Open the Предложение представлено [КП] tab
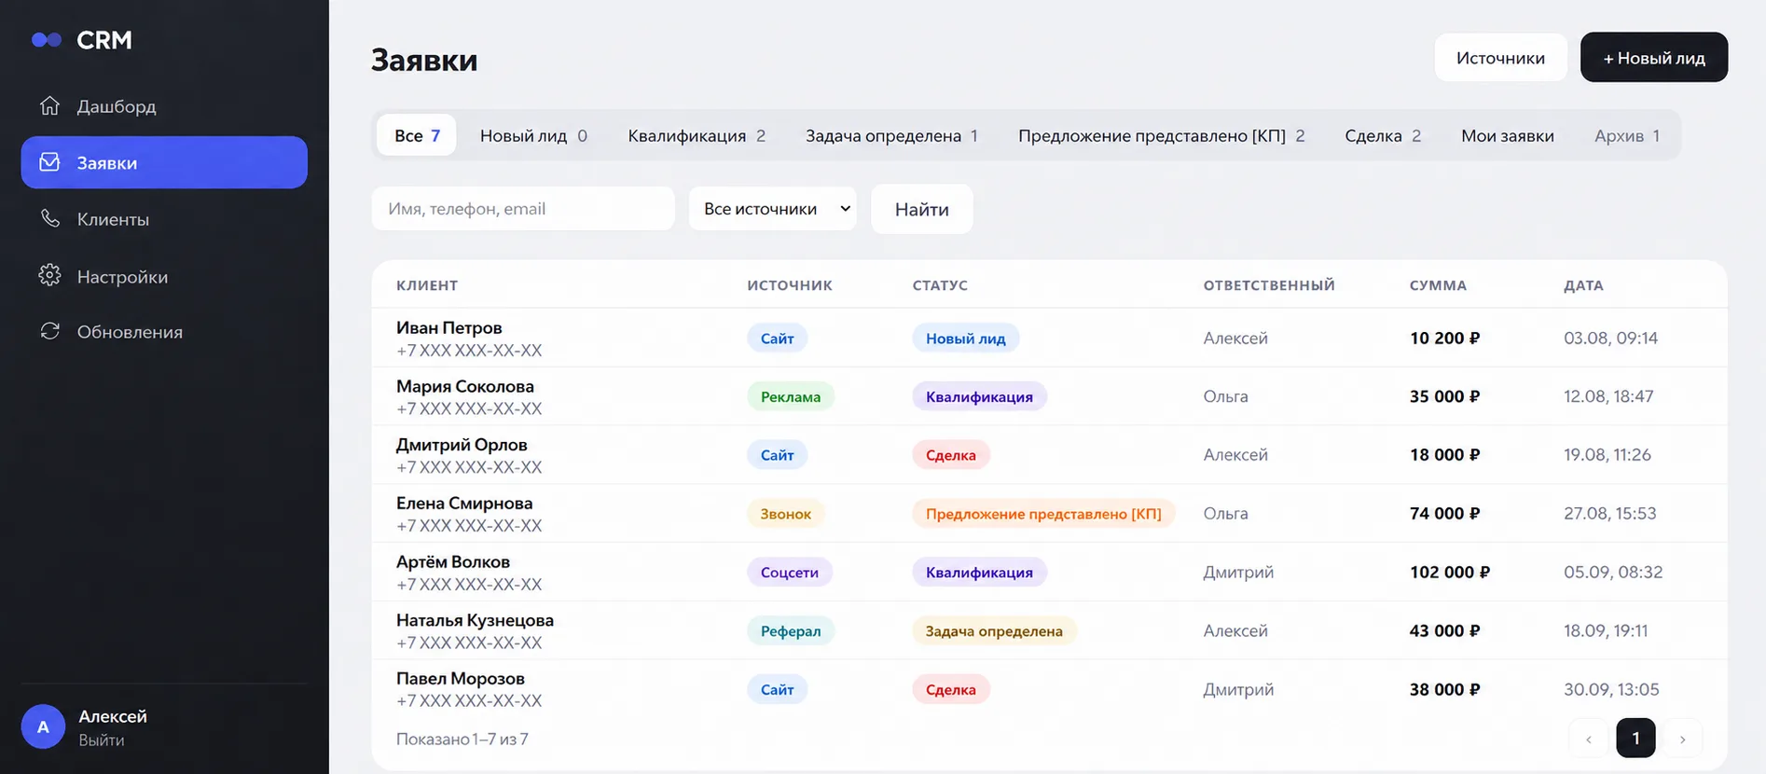The height and width of the screenshot is (774, 1766). [1161, 135]
